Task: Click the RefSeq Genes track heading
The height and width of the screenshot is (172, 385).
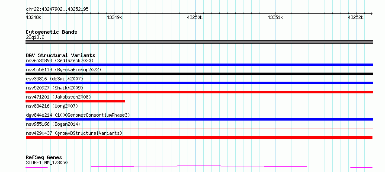Action: pos(44,157)
